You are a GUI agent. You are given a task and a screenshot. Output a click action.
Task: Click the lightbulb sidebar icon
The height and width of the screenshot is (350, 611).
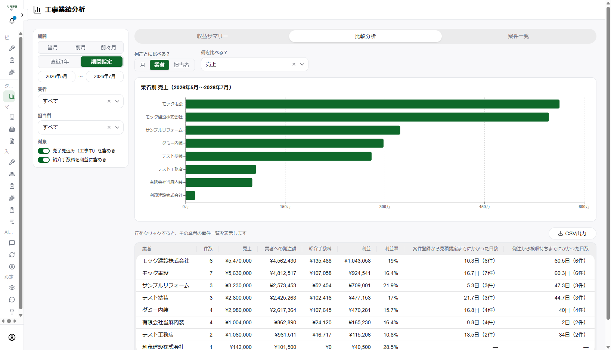coord(12,312)
